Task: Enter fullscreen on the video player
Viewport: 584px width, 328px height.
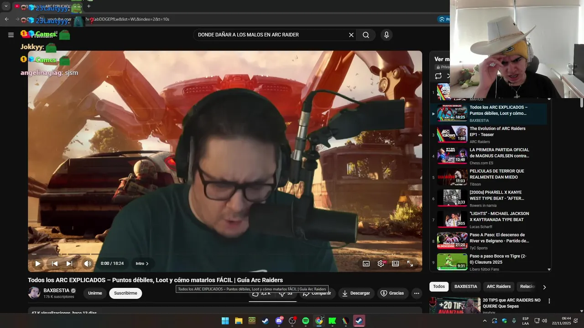Action: click(410, 263)
